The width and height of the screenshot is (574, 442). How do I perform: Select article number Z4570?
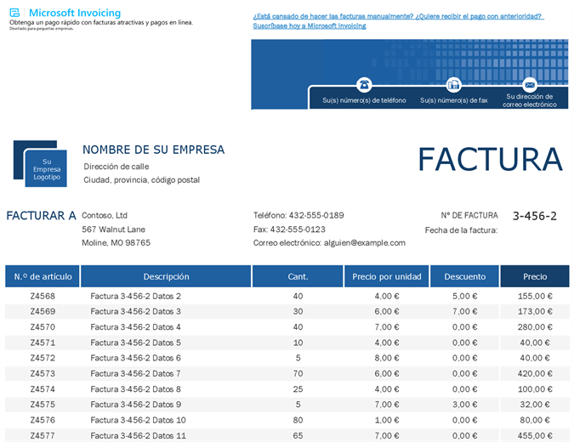43,327
